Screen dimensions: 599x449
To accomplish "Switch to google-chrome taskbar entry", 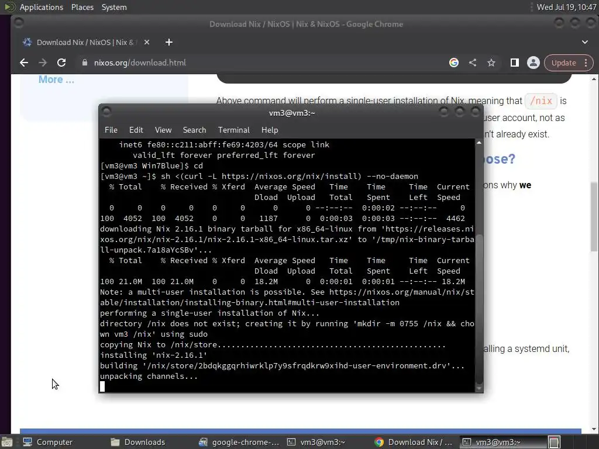I will coord(239,442).
